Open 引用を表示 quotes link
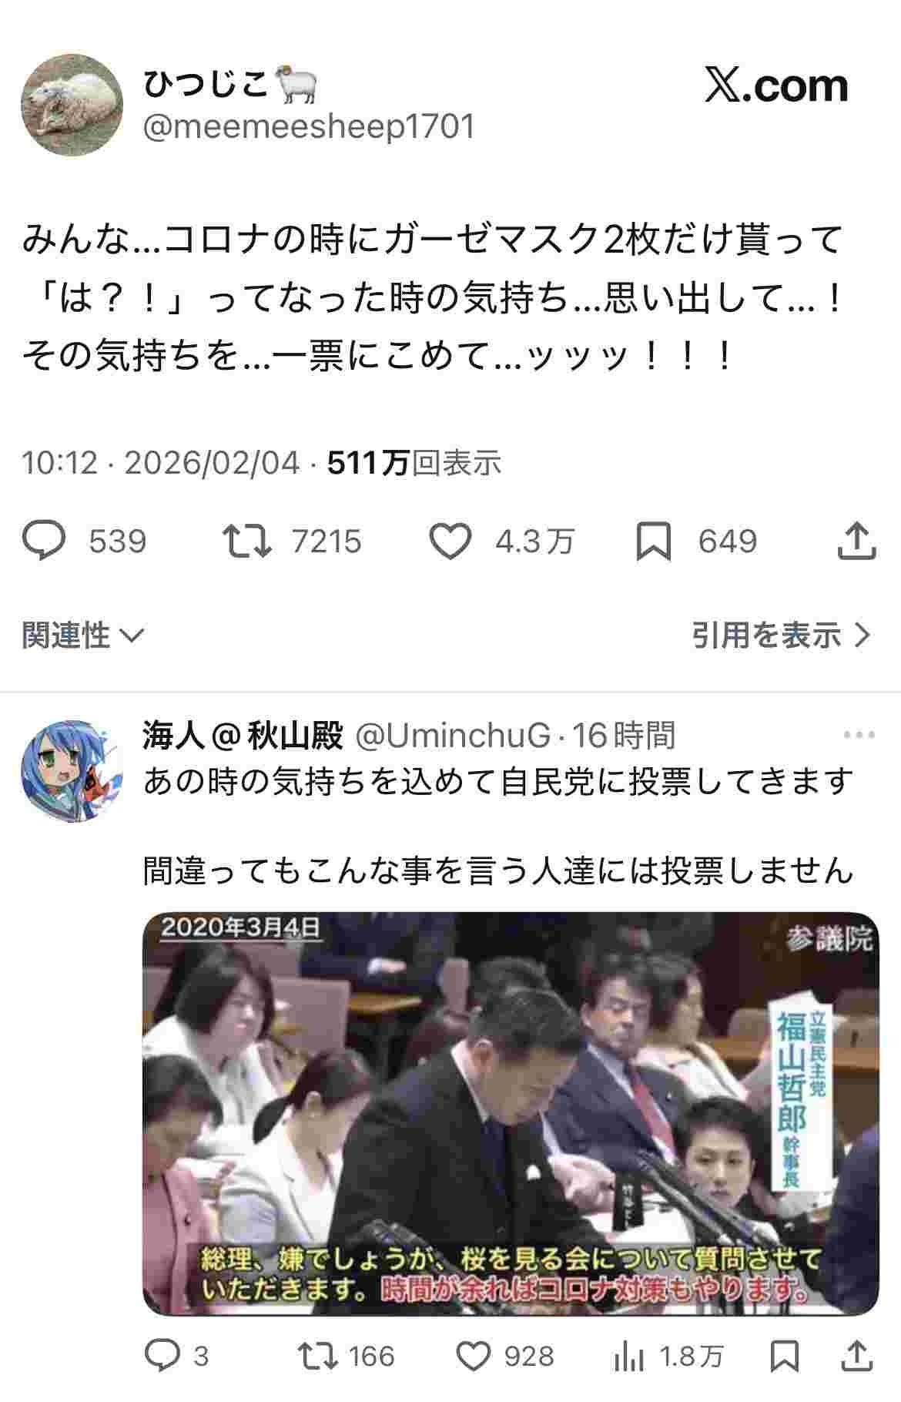The width and height of the screenshot is (901, 1402). point(781,636)
